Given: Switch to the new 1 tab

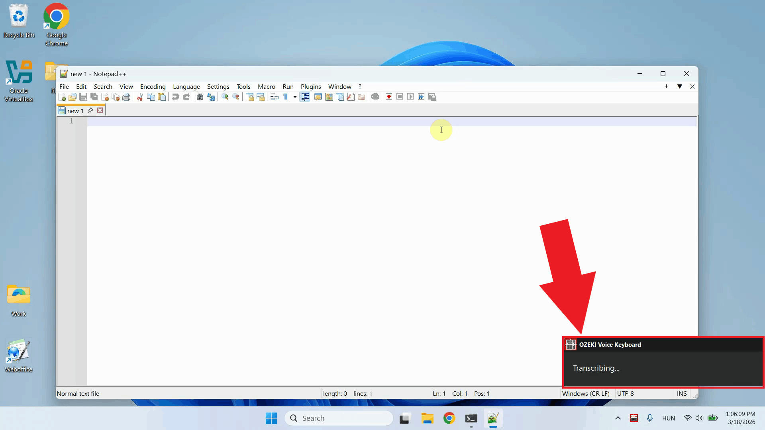Looking at the screenshot, I should point(76,110).
